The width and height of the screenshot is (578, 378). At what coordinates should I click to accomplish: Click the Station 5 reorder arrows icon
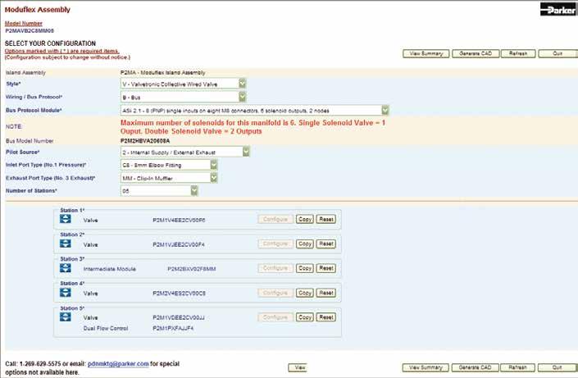coord(66,317)
